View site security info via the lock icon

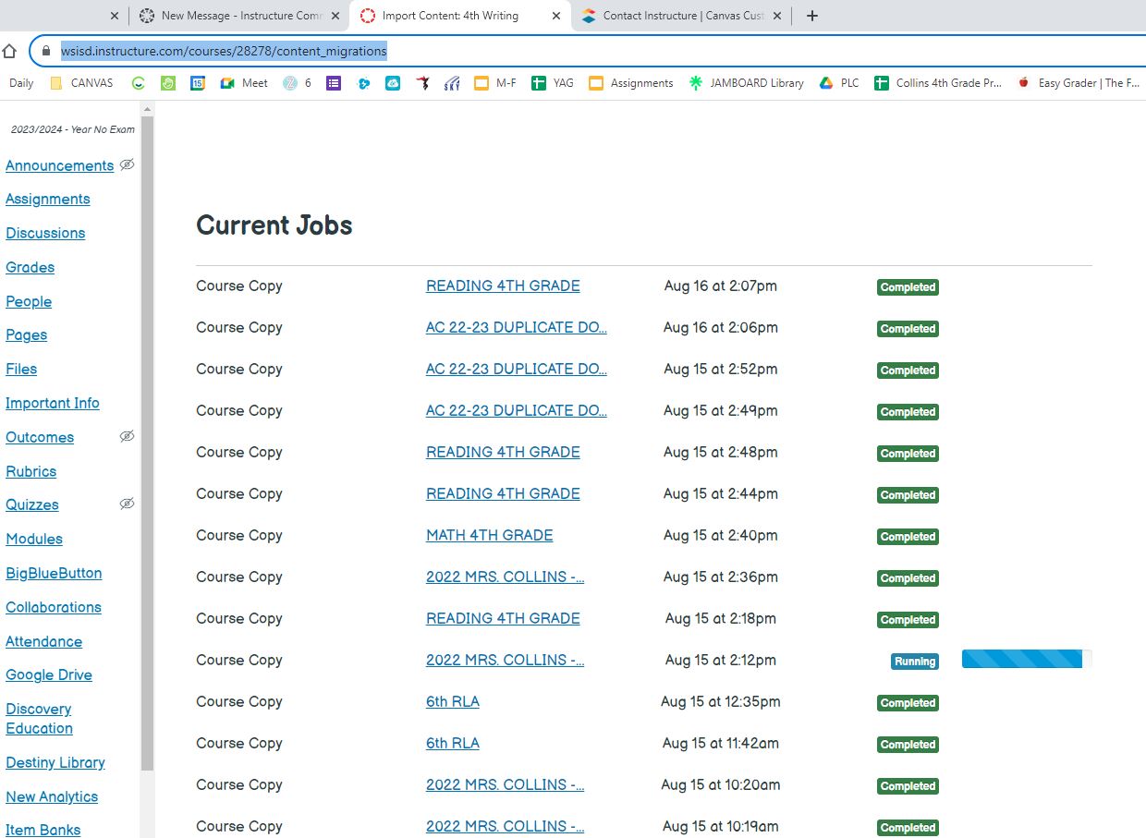pyautogui.click(x=45, y=51)
